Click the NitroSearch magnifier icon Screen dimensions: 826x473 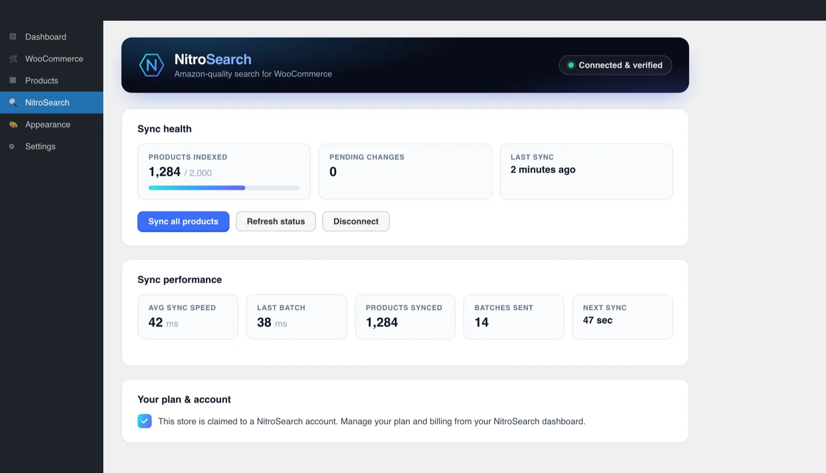(x=13, y=102)
